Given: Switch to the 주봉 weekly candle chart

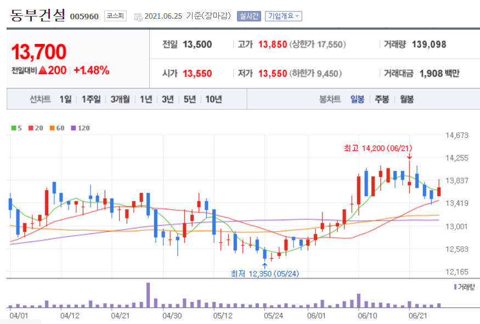Looking at the screenshot, I should click(382, 99).
